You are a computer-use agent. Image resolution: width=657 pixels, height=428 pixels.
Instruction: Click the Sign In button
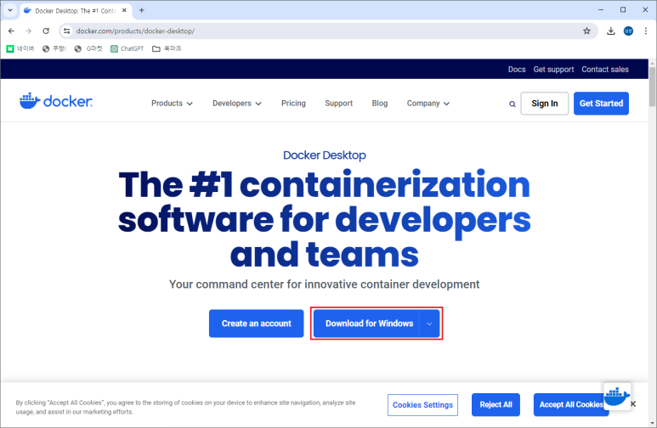click(544, 104)
